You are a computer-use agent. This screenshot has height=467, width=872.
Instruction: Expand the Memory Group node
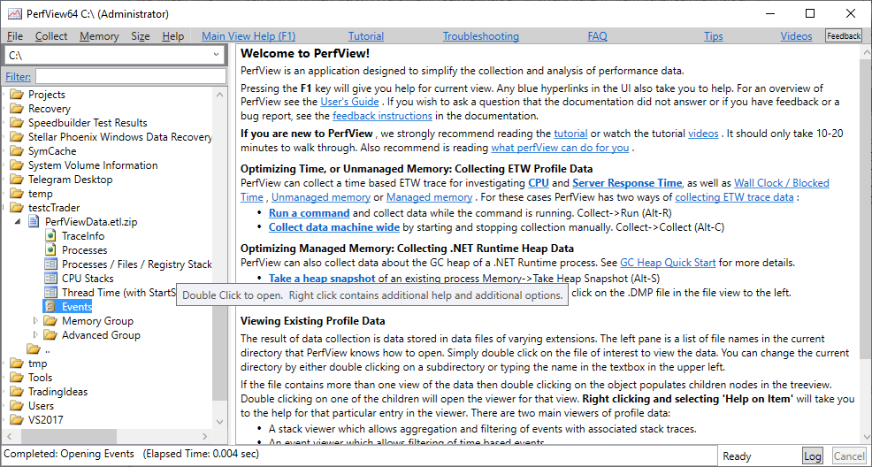[x=35, y=321]
